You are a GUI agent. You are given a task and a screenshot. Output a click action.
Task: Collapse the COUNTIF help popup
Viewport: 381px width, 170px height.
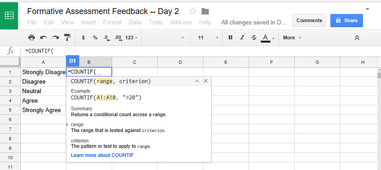pyautogui.click(x=197, y=81)
